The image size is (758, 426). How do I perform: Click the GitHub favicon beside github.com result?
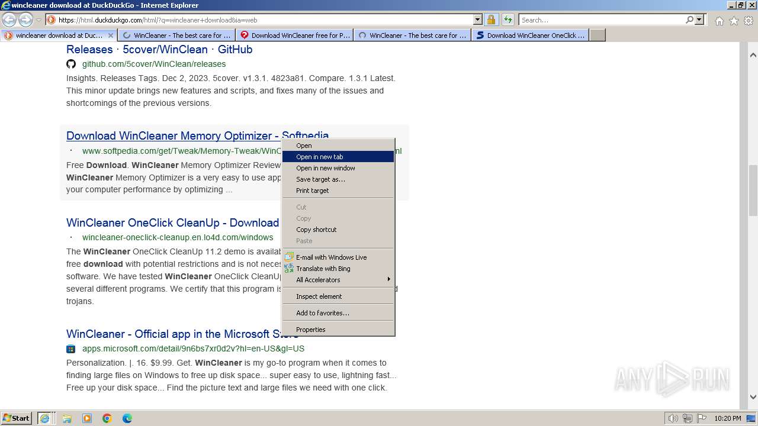tap(71, 64)
